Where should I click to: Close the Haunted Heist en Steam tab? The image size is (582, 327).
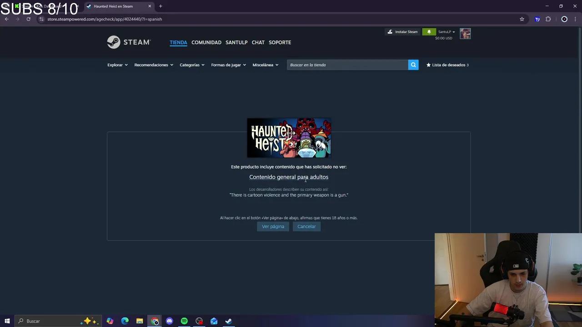click(150, 6)
